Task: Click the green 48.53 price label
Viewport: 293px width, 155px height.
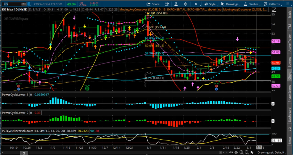Action: tap(276, 76)
